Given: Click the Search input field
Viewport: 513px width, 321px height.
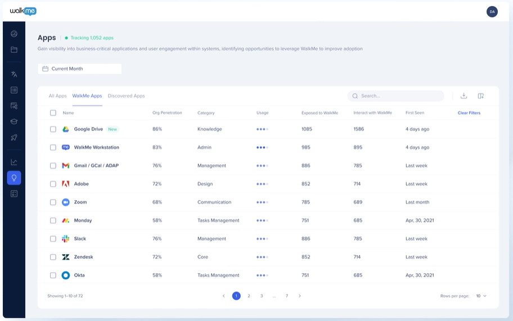Looking at the screenshot, I should coord(396,96).
